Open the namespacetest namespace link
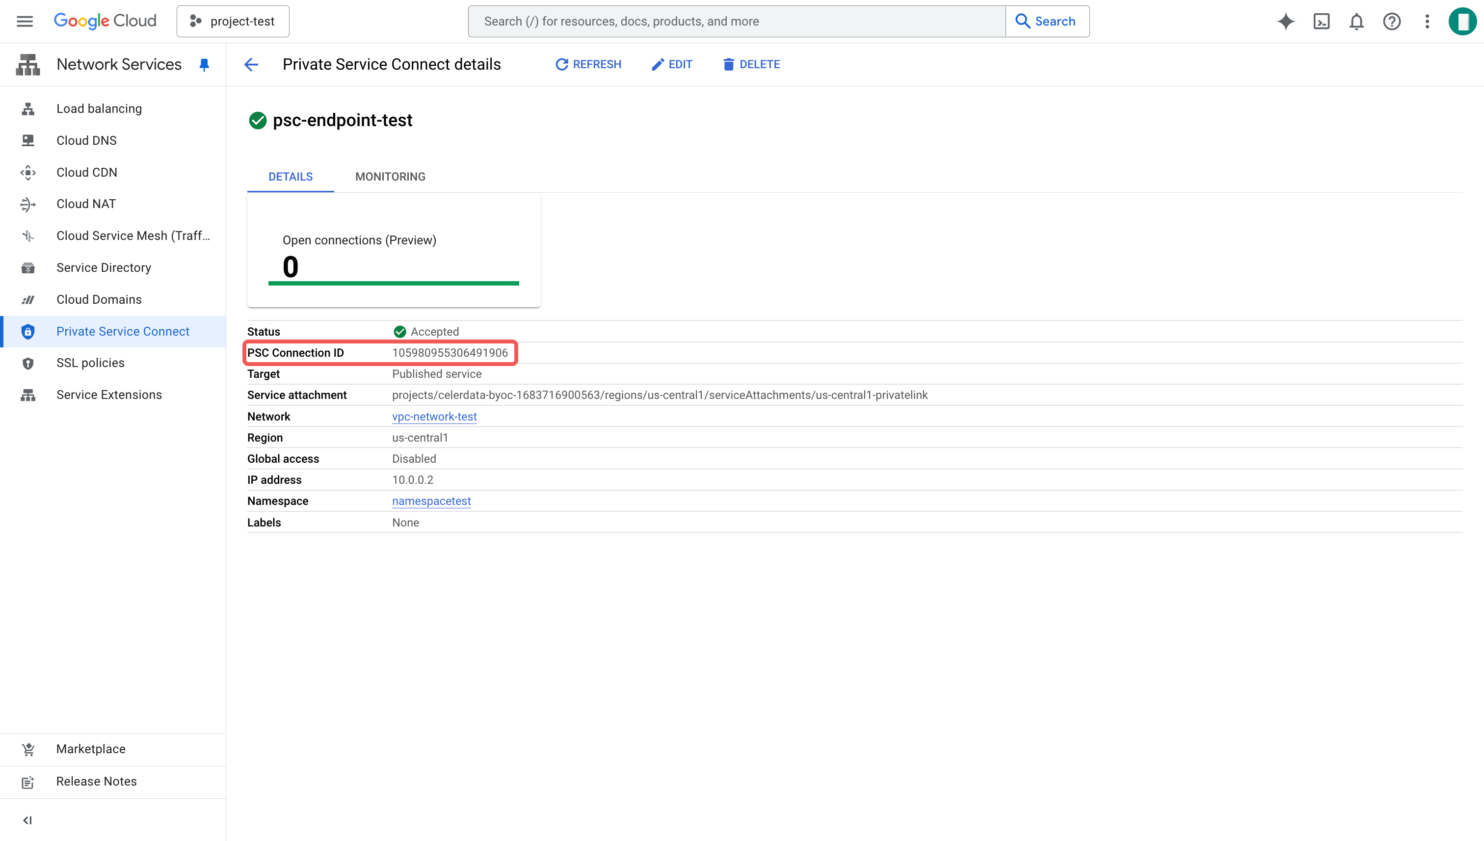The image size is (1484, 841). (x=431, y=501)
